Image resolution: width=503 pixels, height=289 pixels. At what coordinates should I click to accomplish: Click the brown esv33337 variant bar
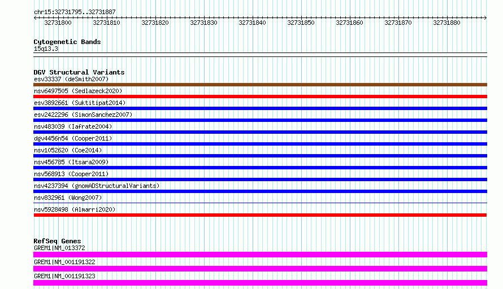coord(260,85)
